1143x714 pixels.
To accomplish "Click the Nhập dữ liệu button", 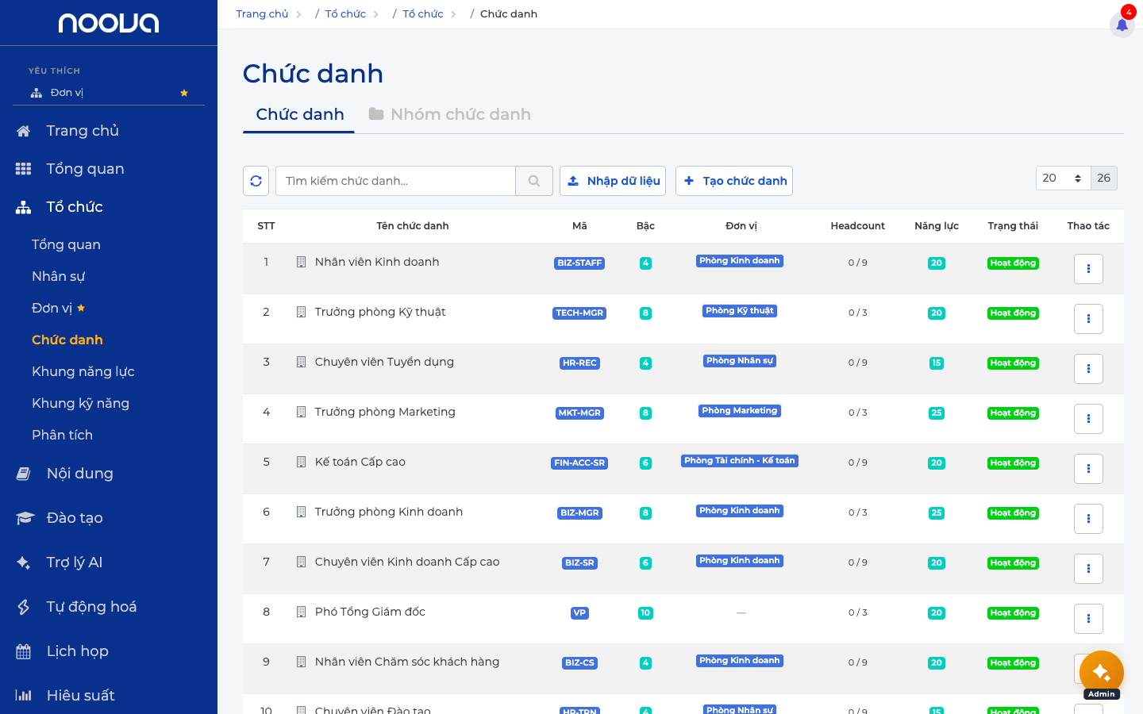I will [x=614, y=181].
